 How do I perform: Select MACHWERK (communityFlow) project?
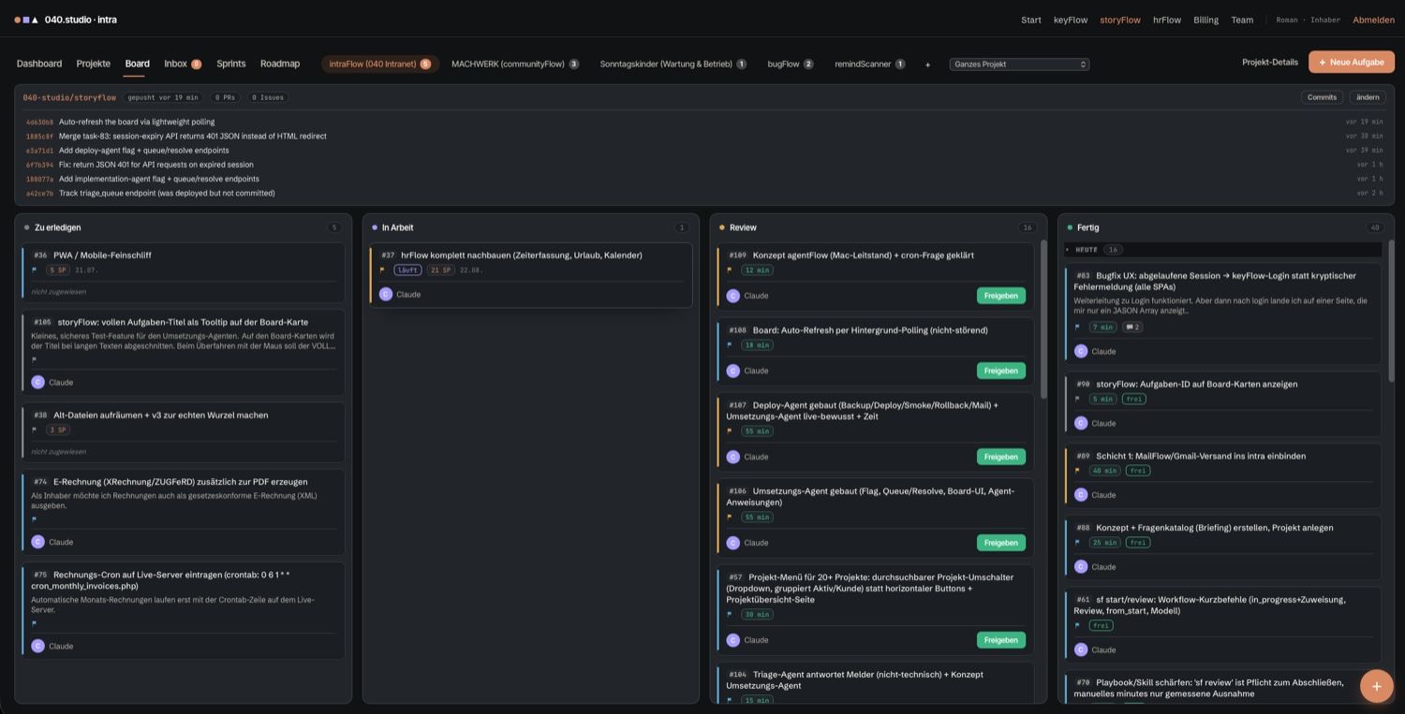(x=515, y=65)
